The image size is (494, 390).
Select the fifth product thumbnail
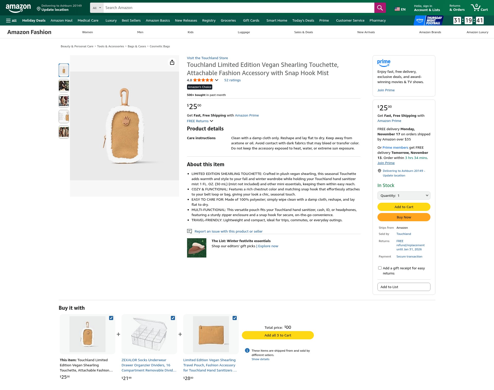(64, 132)
